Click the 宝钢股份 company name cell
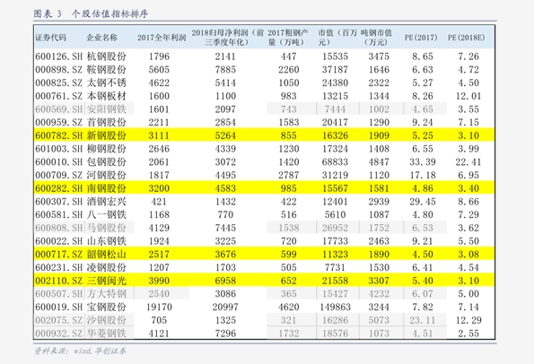 pos(106,307)
